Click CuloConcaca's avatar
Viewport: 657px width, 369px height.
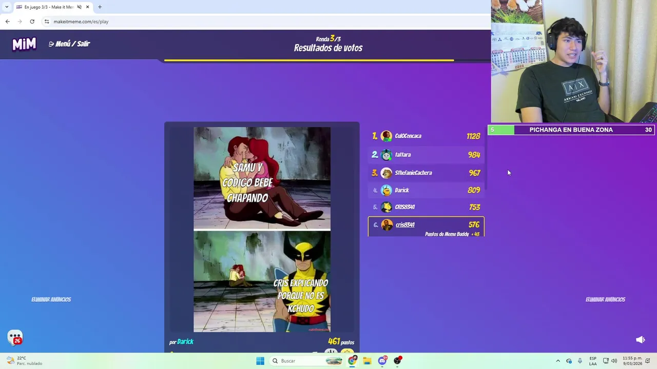387,136
